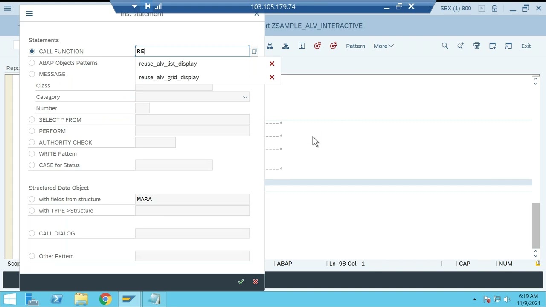The image size is (546, 307).
Task: Click the CALL DIALOG input field
Action: [192, 233]
